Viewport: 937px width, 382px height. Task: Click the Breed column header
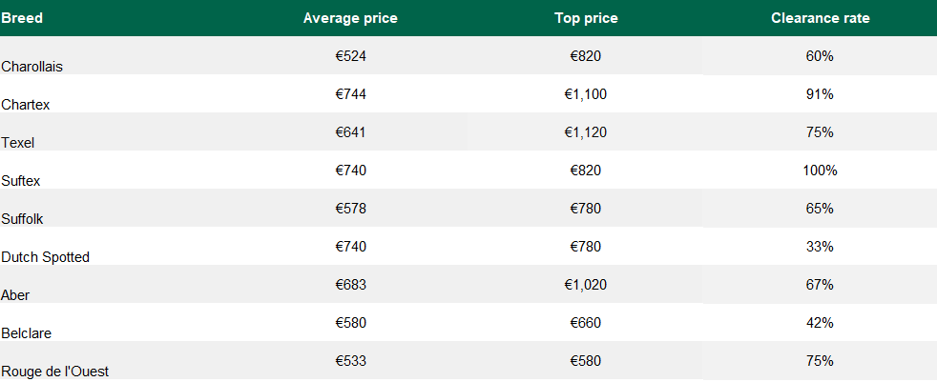coord(22,18)
